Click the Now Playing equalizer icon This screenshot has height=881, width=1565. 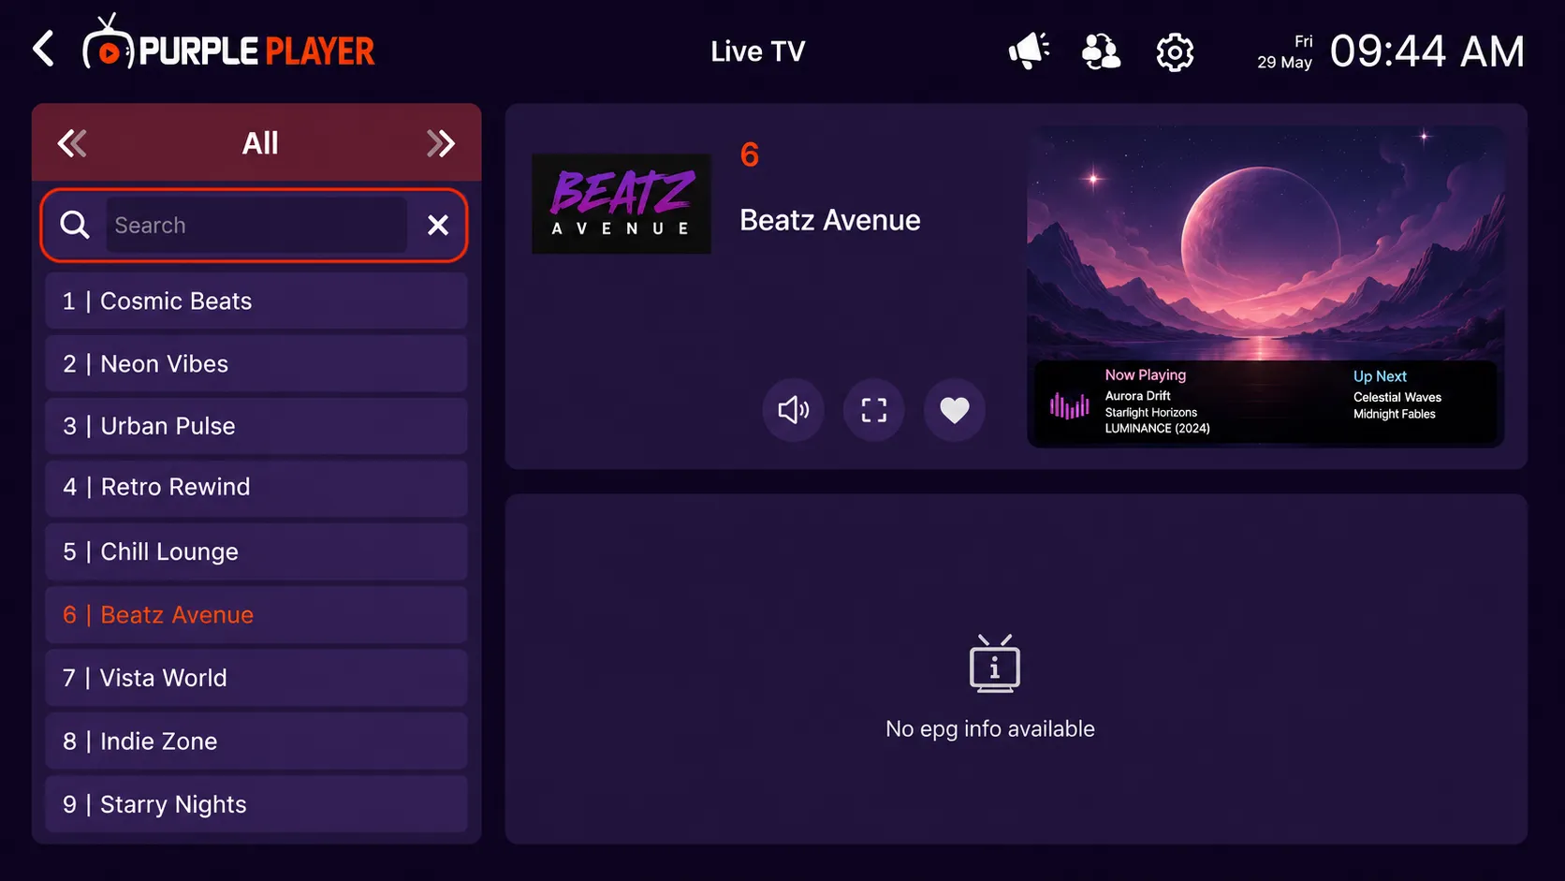pos(1070,405)
